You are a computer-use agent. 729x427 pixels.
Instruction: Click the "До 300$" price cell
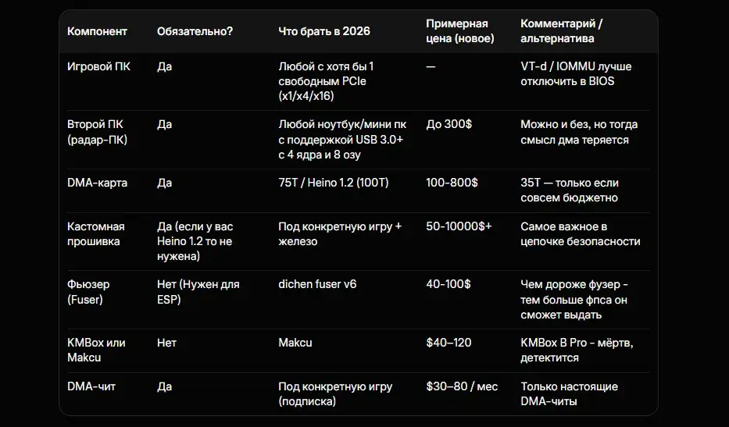click(x=449, y=124)
